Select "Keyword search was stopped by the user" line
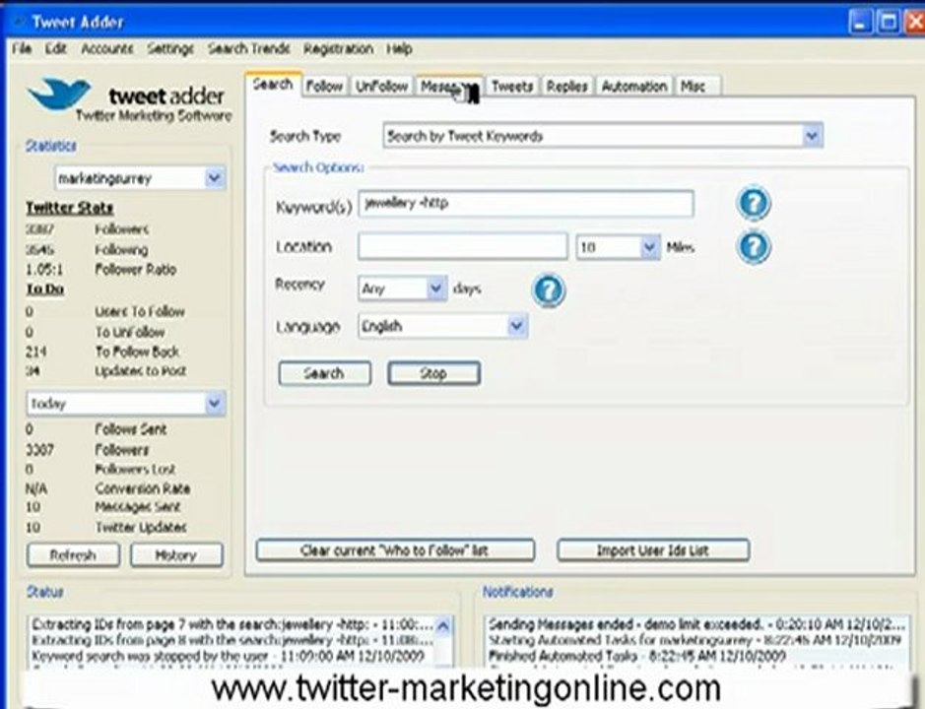This screenshot has height=709, width=925. (228, 656)
